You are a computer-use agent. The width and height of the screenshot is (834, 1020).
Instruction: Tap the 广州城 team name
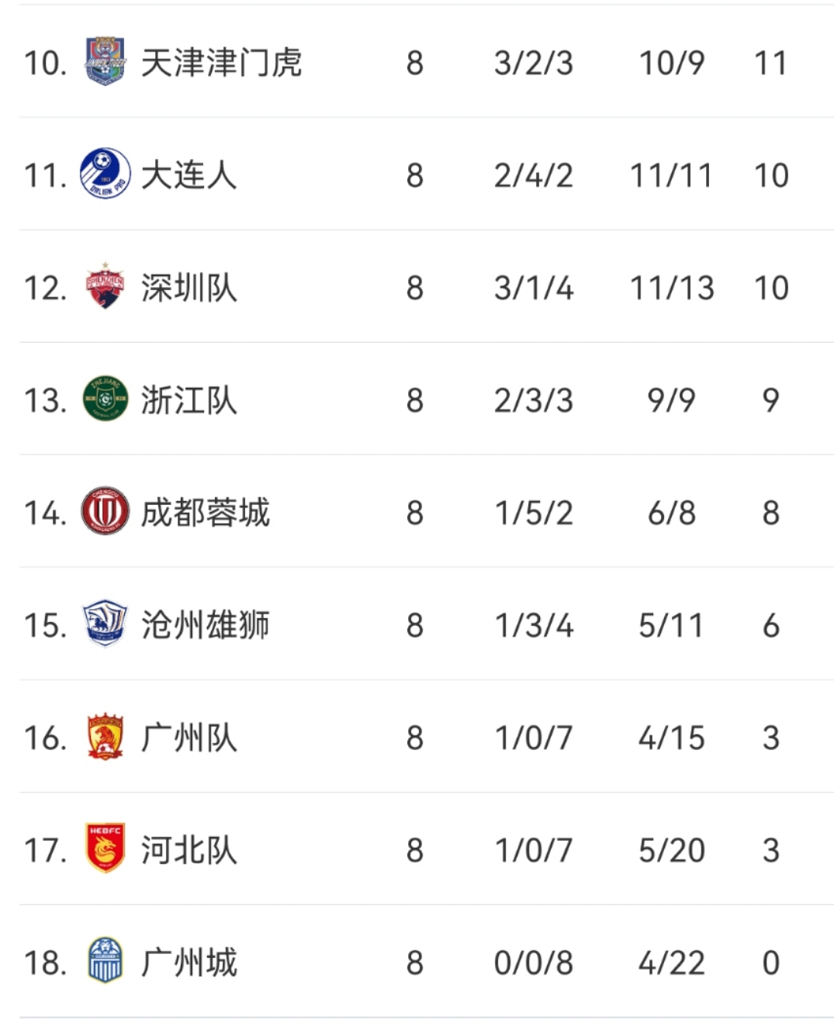(189, 963)
